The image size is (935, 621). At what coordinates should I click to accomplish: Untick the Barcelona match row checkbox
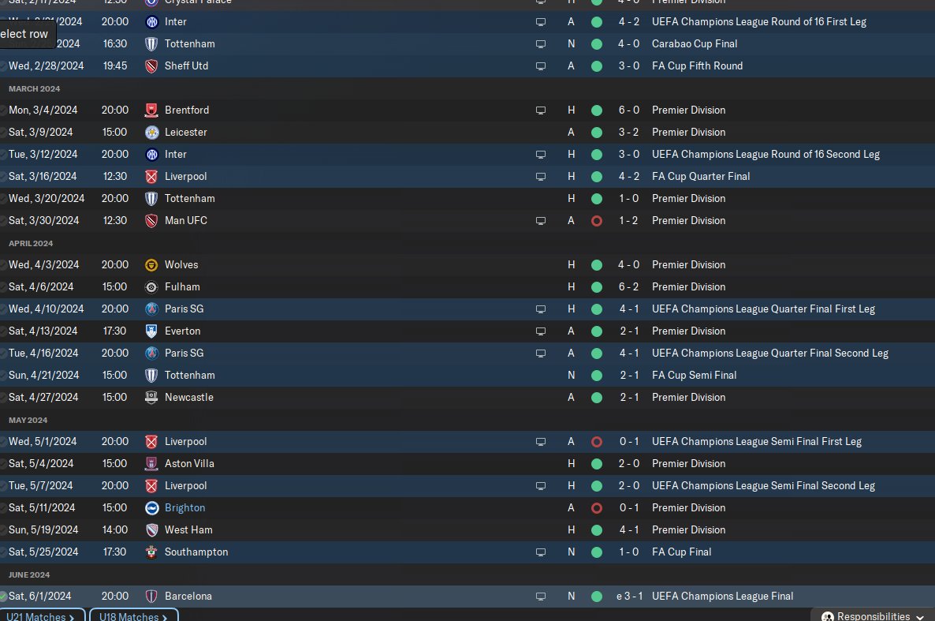click(3, 596)
